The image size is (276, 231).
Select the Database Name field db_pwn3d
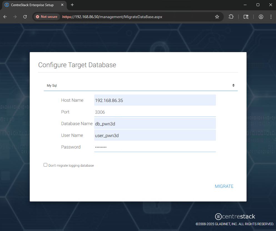155,123
